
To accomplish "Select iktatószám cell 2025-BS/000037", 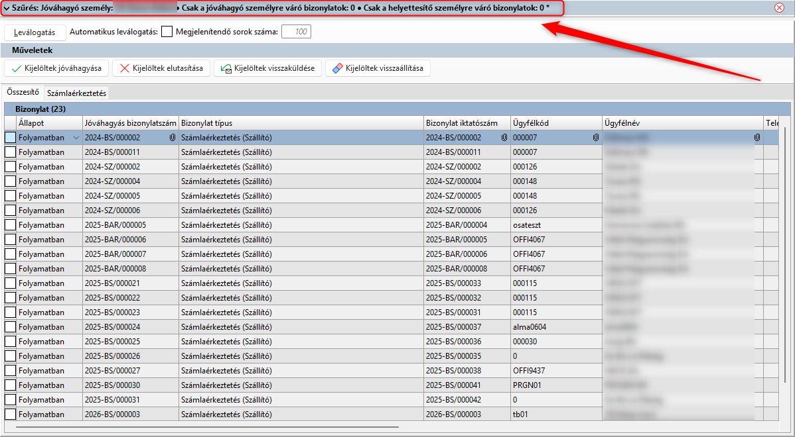I will (467, 326).
